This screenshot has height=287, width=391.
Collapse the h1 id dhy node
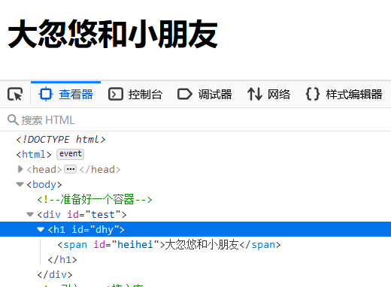(41, 229)
